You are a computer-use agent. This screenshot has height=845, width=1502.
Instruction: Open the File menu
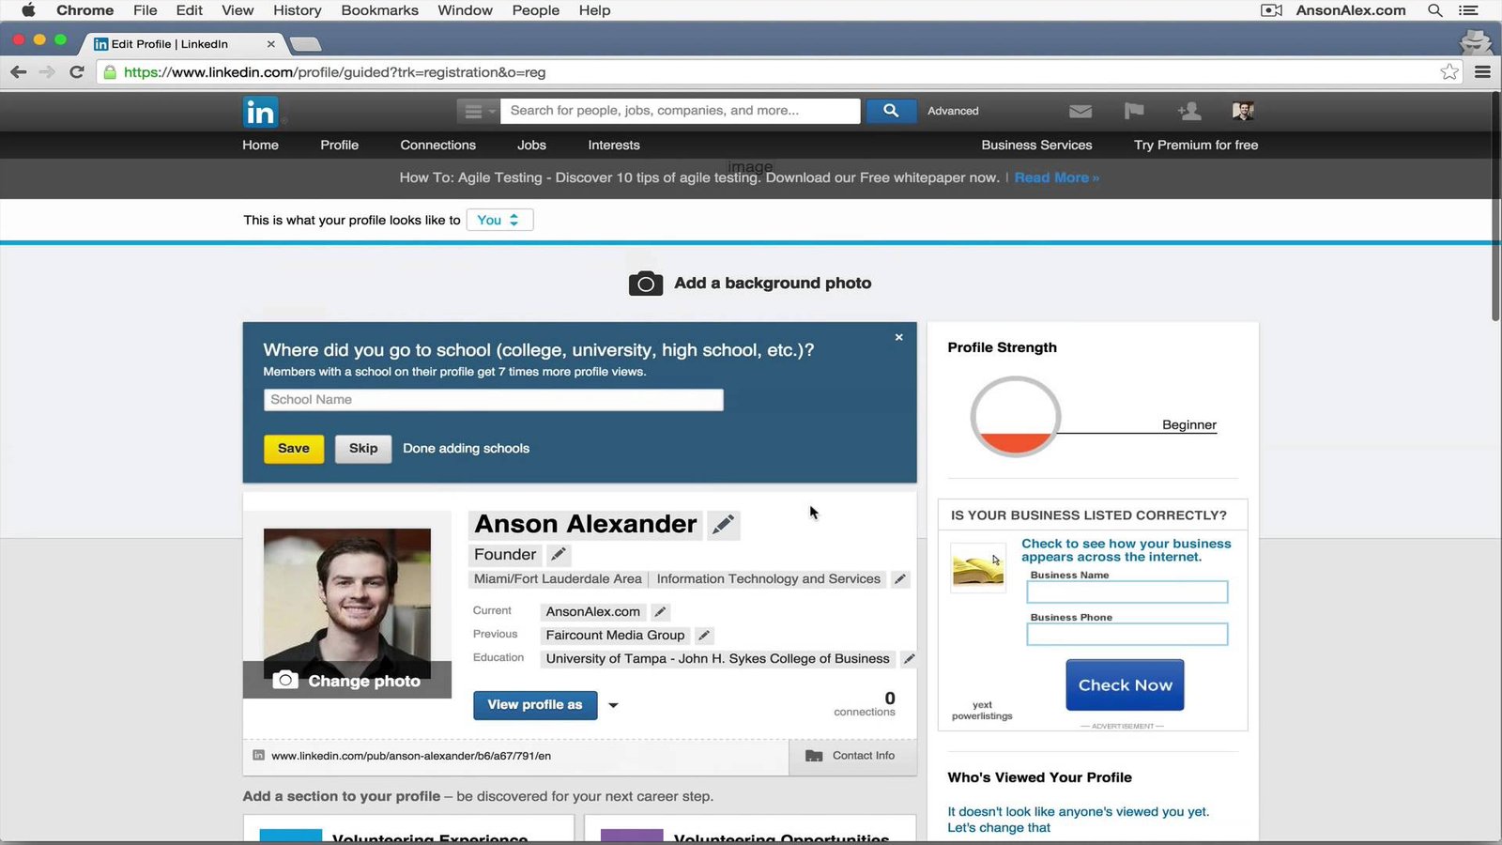coord(145,10)
